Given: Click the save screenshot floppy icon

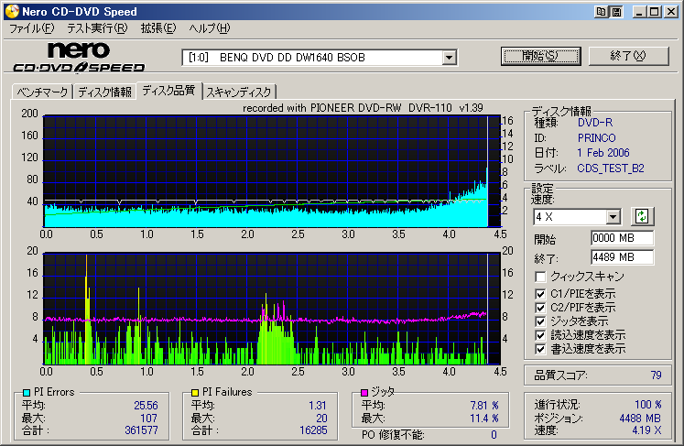Looking at the screenshot, I should click(616, 12).
